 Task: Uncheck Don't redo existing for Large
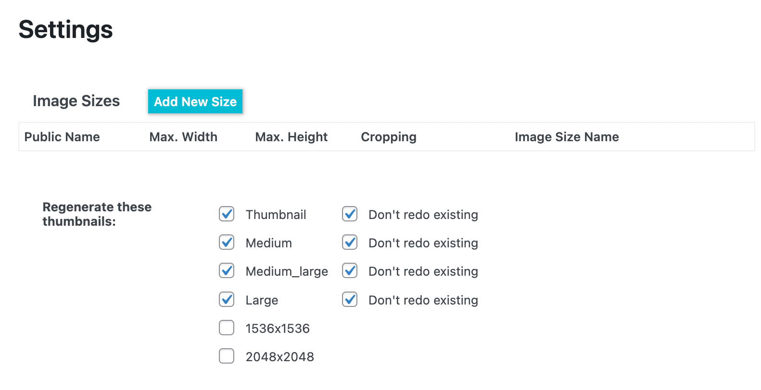click(x=349, y=300)
